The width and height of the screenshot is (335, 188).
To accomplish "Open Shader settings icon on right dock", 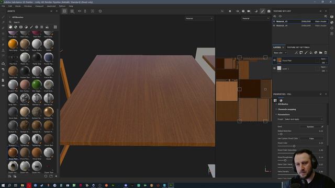I will [332, 22].
